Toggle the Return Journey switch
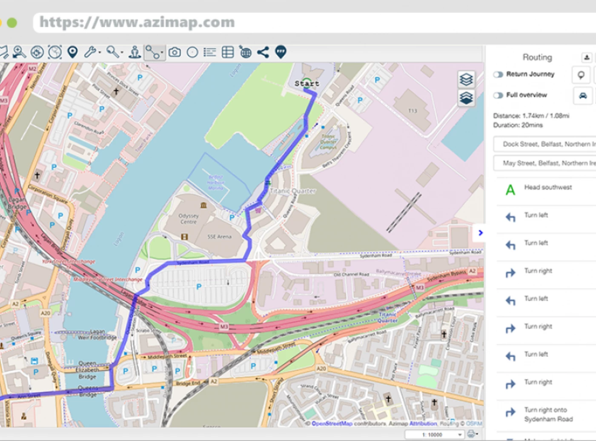The height and width of the screenshot is (441, 596). click(x=498, y=74)
